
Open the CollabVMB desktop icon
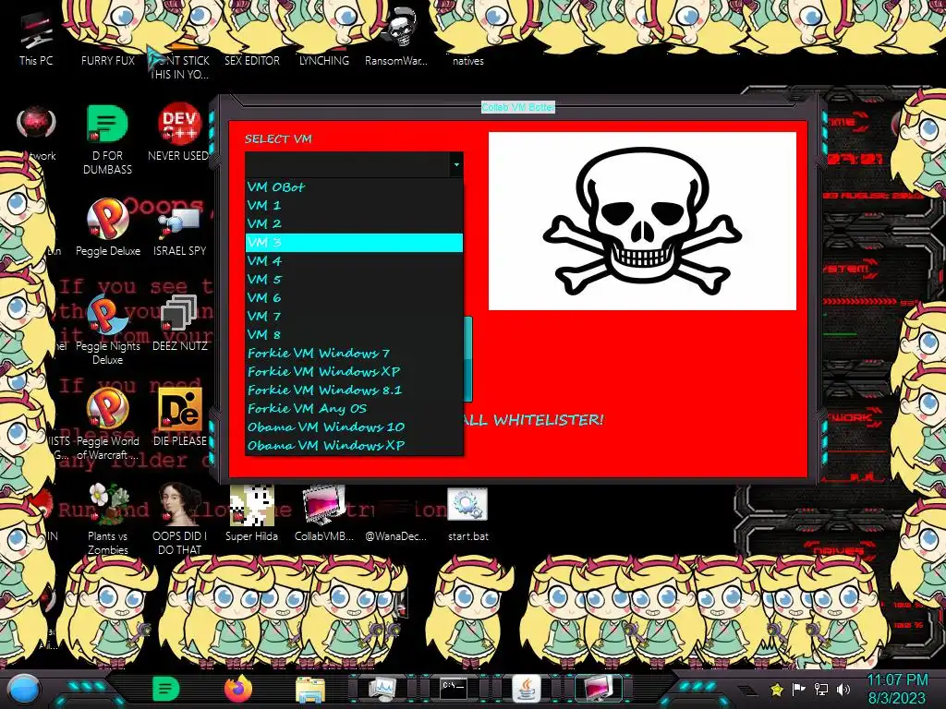click(324, 512)
